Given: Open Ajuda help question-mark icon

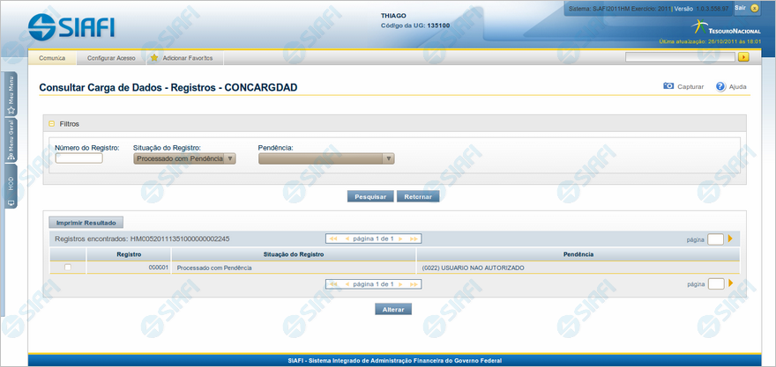Looking at the screenshot, I should click(x=720, y=87).
